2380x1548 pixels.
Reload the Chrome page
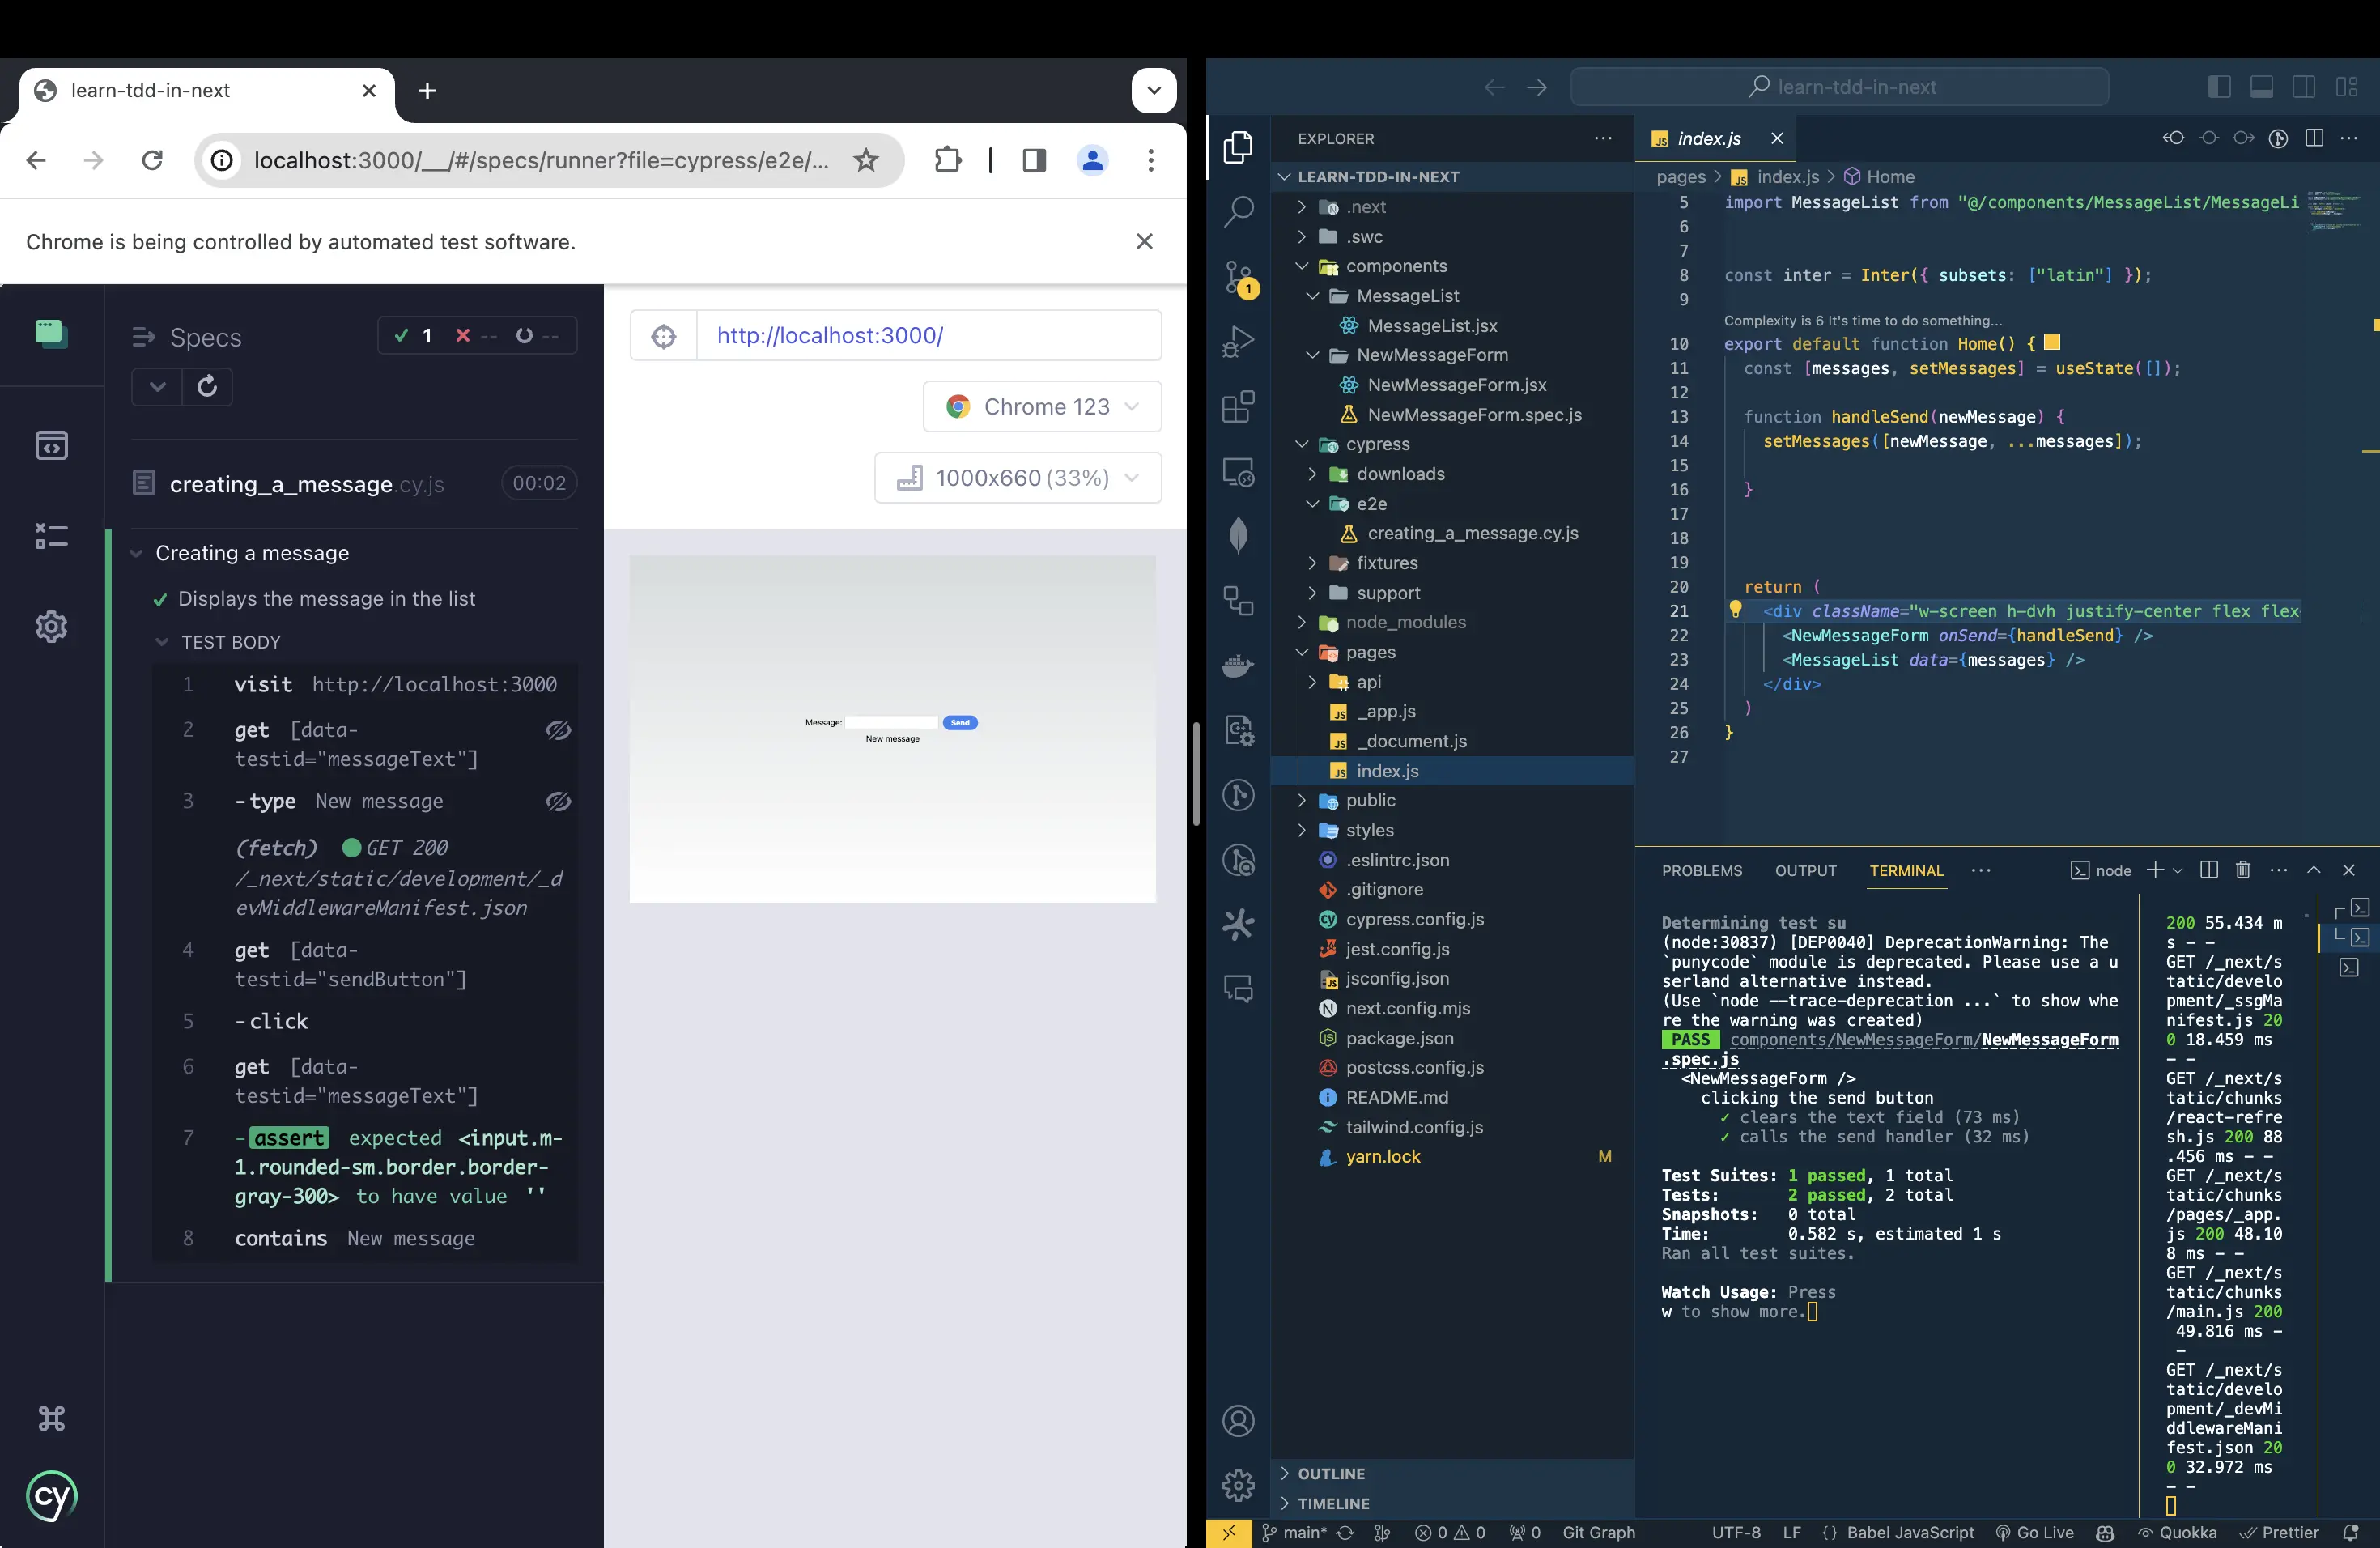152,160
